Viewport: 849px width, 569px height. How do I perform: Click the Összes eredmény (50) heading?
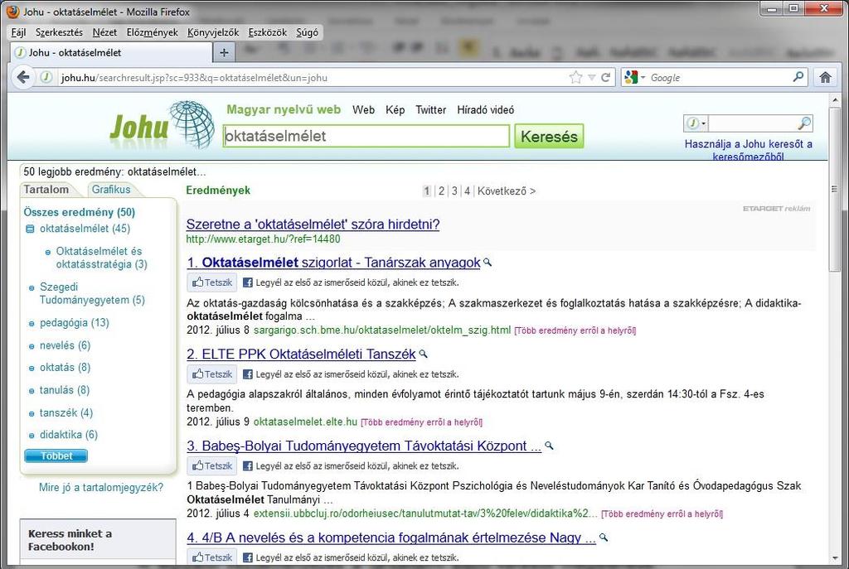click(x=79, y=212)
